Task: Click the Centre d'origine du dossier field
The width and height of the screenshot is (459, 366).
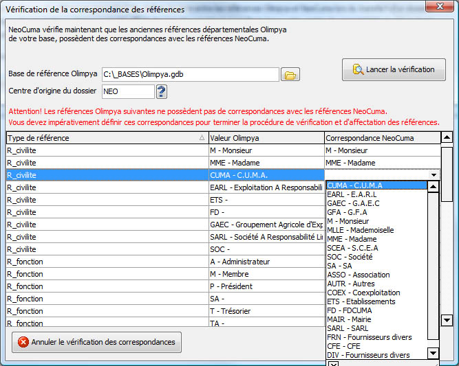Action: click(128, 92)
